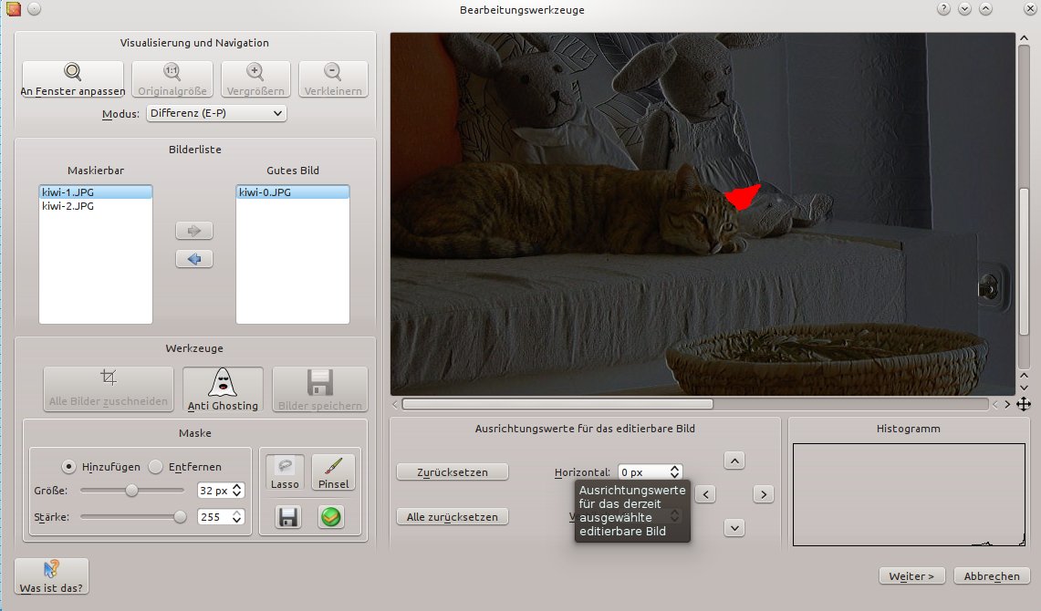Click the Horizontal spinbox arrows
The height and width of the screenshot is (611, 1041).
point(674,471)
